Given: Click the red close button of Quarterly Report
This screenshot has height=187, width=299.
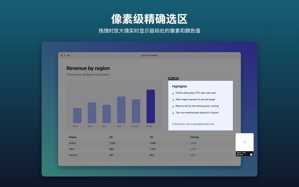Looking at the screenshot, I should click(x=62, y=55).
